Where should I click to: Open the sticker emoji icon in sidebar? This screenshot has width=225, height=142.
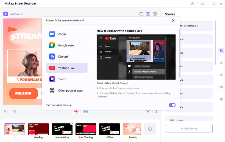pyautogui.click(x=221, y=99)
